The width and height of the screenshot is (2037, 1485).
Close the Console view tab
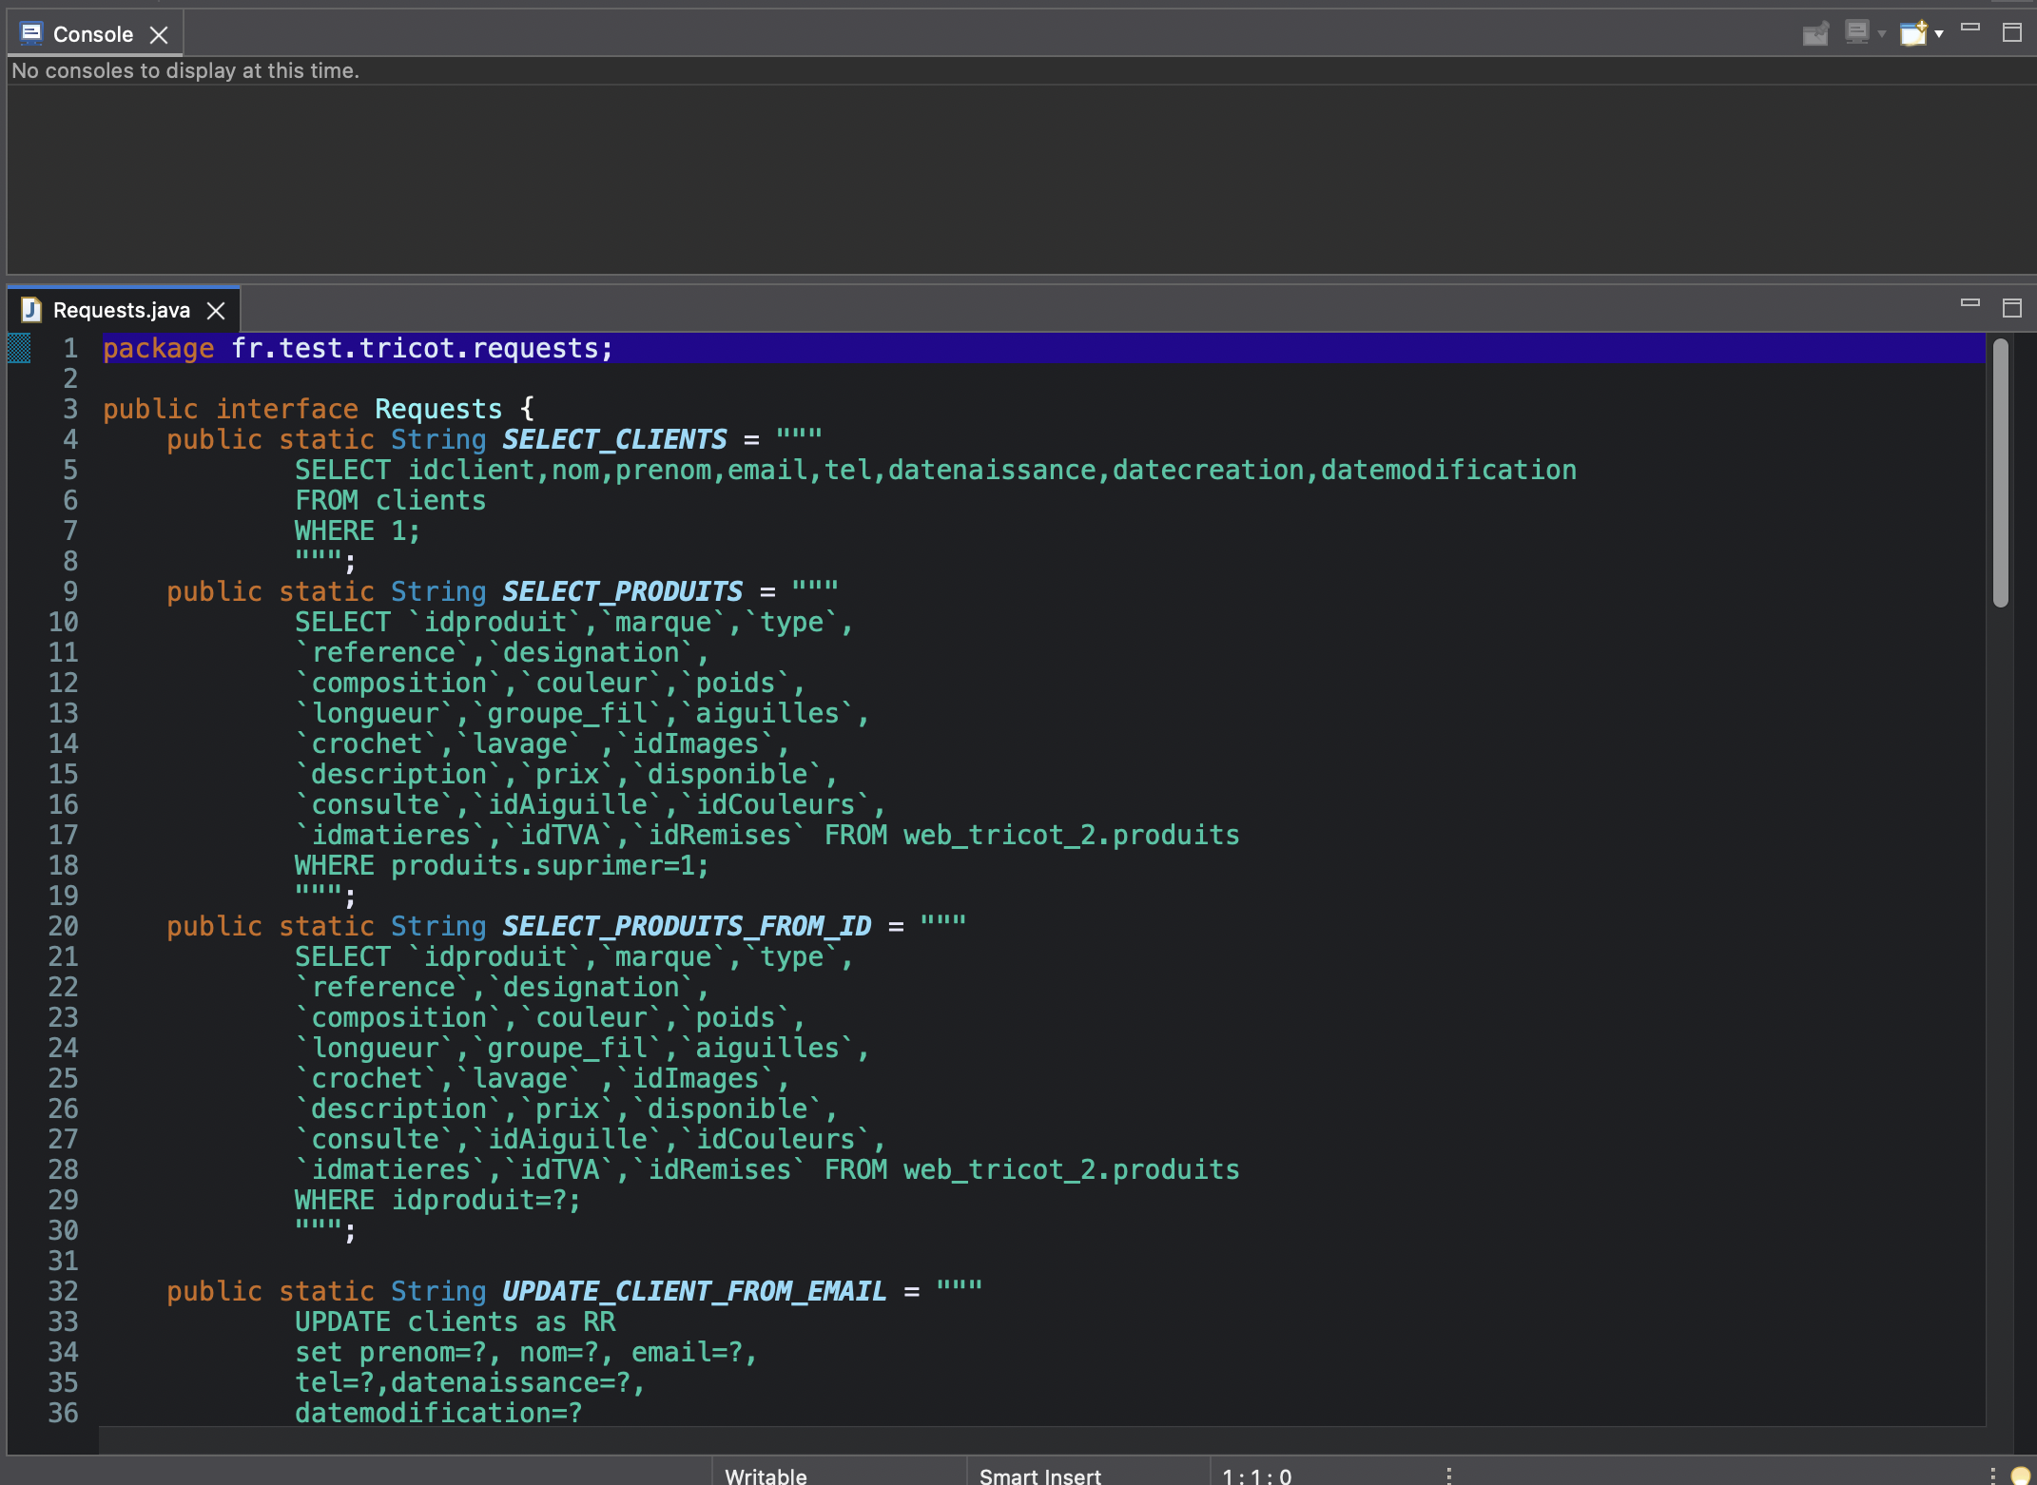[x=159, y=35]
